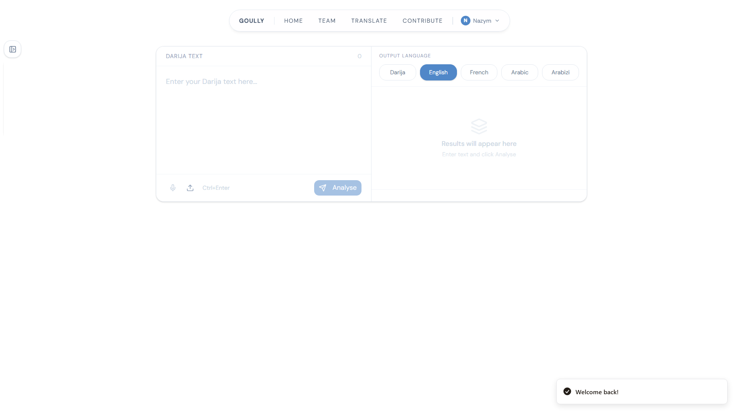Select French as output language
Viewport: 738px width, 415px height.
479,72
